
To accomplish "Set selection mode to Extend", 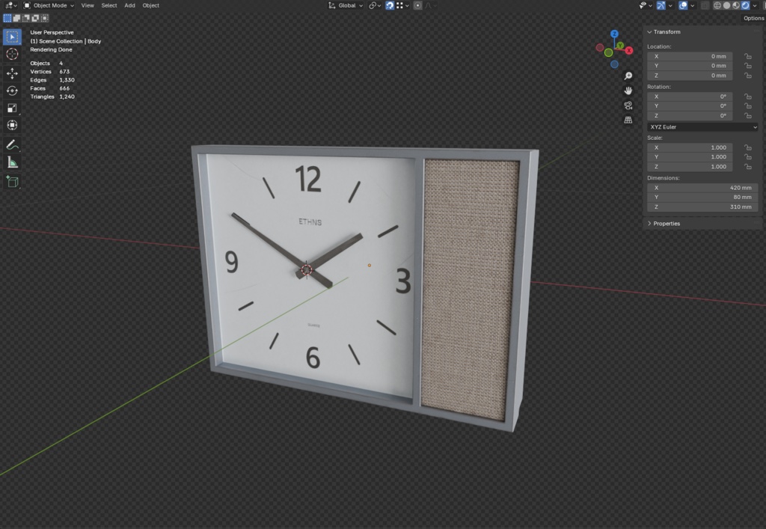I will tap(16, 18).
